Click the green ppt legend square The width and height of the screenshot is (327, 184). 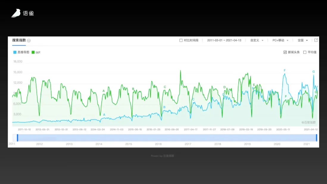tap(33, 52)
